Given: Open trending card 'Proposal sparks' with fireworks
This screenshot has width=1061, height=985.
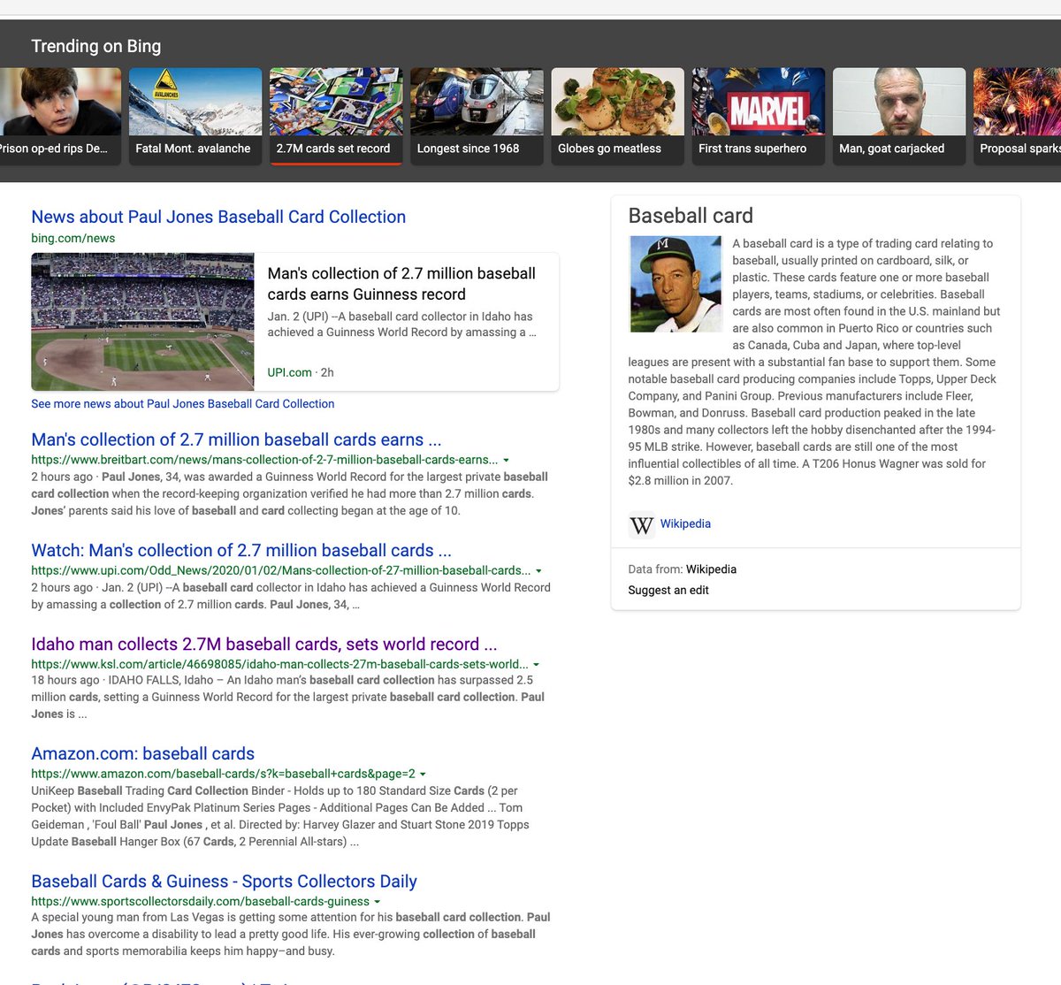Looking at the screenshot, I should tap(1017, 116).
